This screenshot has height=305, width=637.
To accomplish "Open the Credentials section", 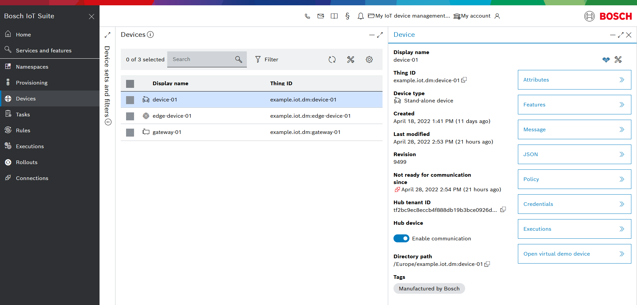I will [x=574, y=204].
